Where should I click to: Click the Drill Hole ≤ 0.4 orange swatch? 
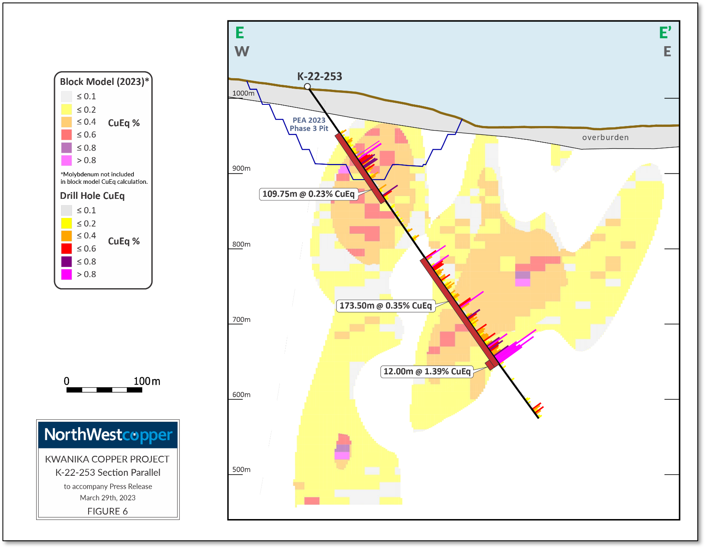67,236
